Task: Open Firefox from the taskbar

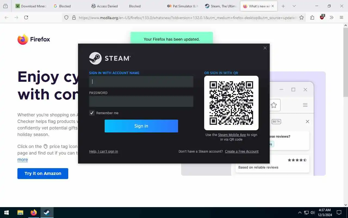Action: tap(34, 213)
